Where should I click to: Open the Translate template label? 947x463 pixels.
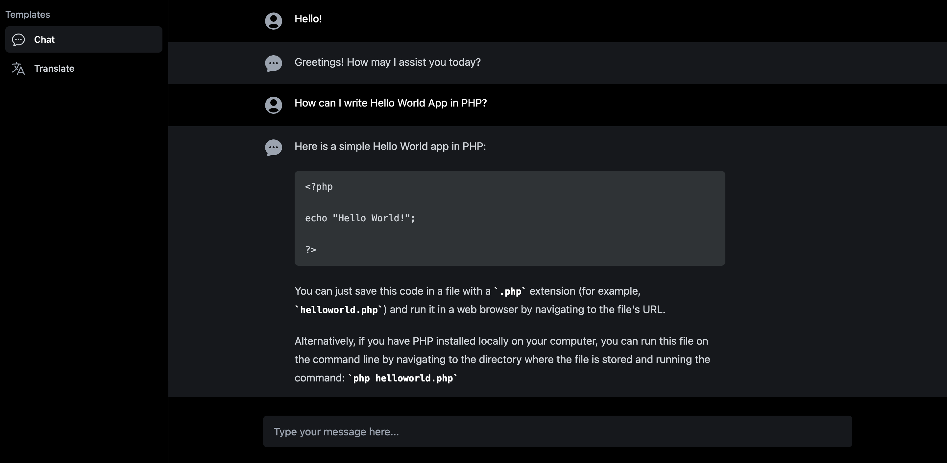(x=54, y=68)
